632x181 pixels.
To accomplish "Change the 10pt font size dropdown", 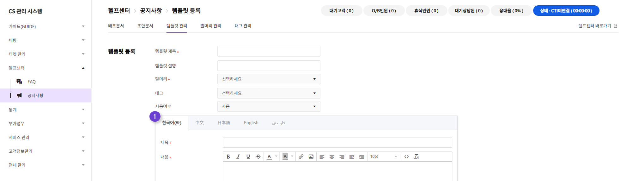I will click(383, 156).
